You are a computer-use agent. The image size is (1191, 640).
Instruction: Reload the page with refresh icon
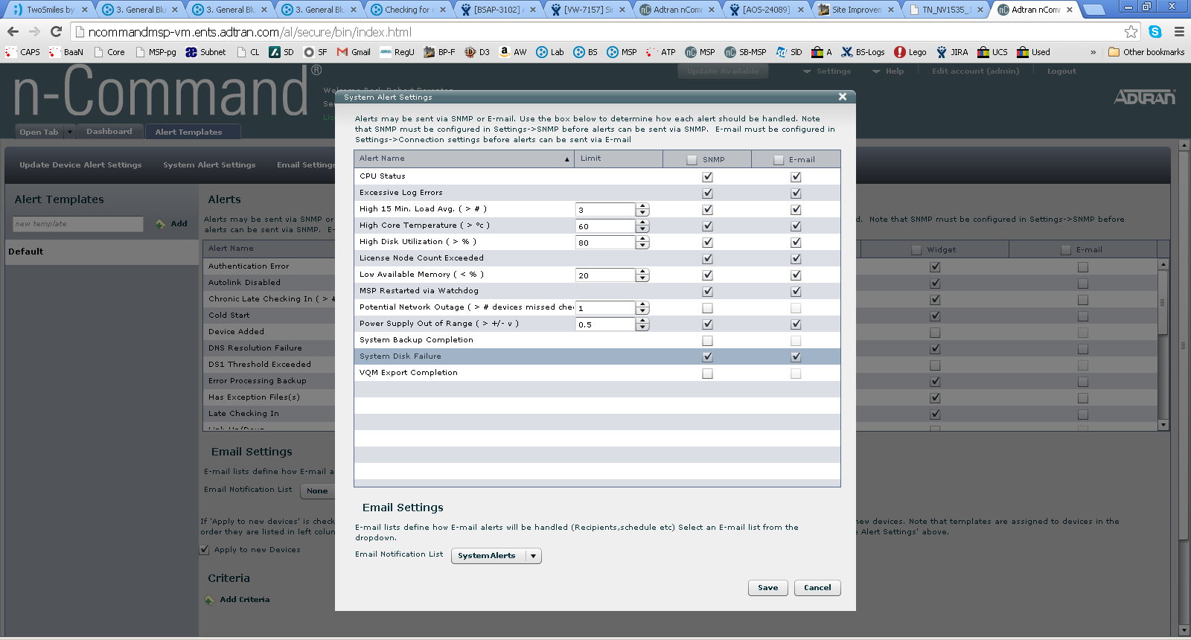click(x=56, y=32)
